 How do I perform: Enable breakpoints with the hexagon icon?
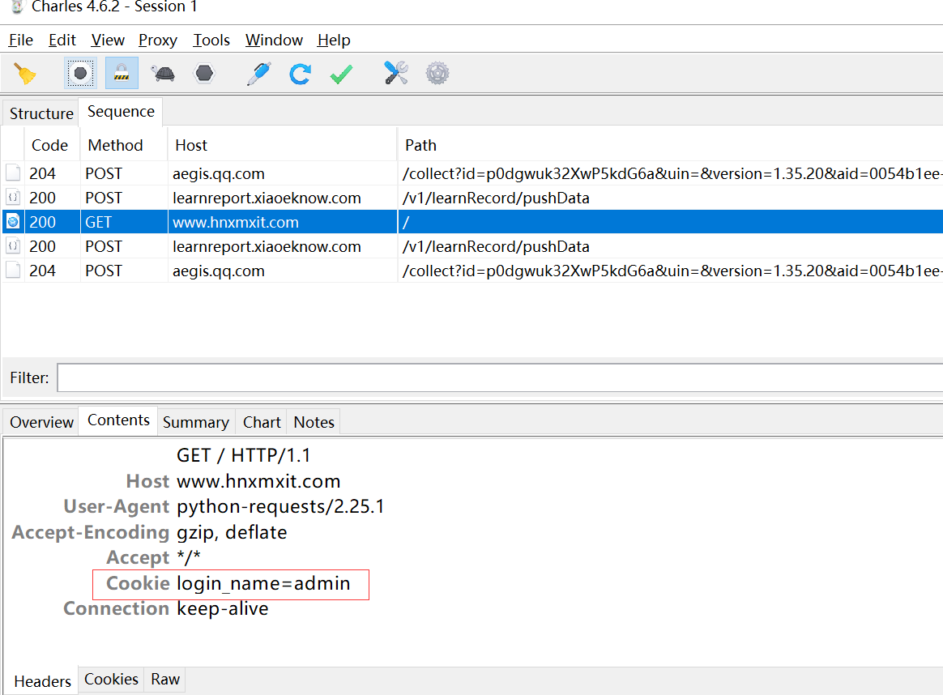tap(203, 73)
